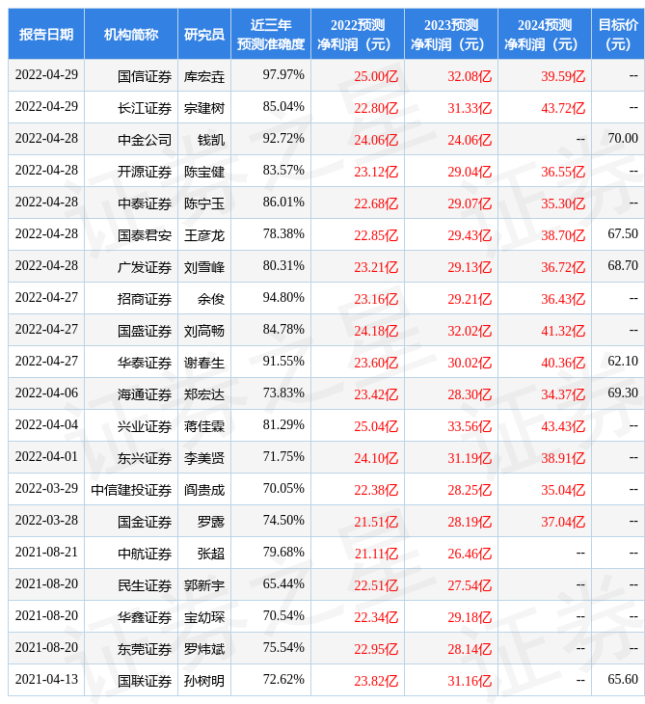Click the 2022预测净利润 column header
The image size is (645, 704).
(x=358, y=34)
